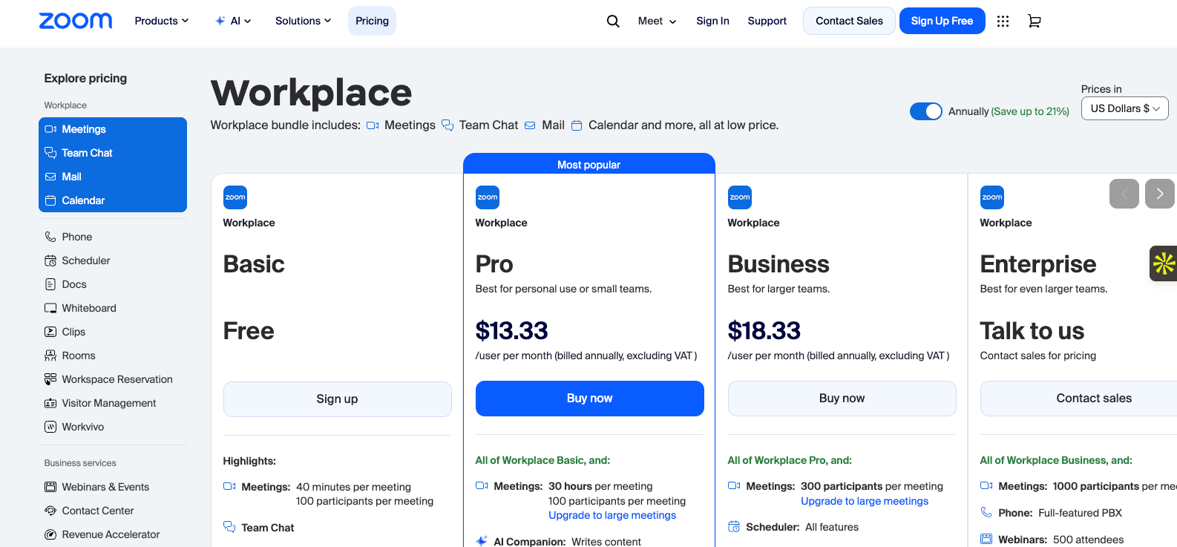Click Zoom icon on Basic plan card
The height and width of the screenshot is (547, 1177).
(x=235, y=197)
